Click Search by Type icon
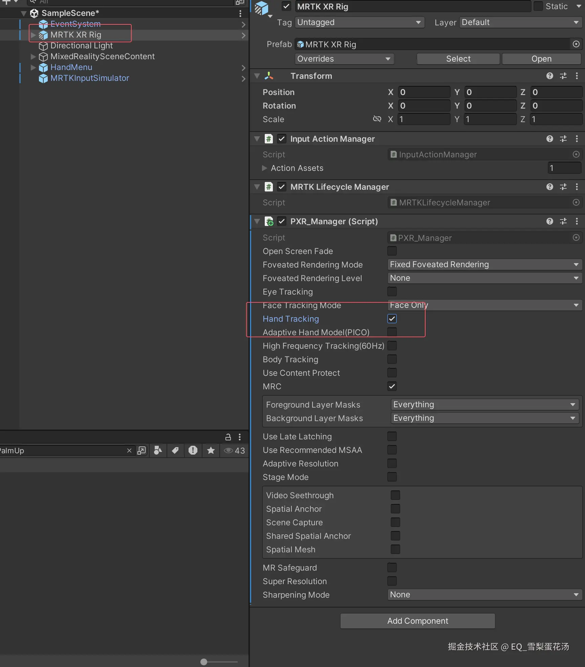This screenshot has width=585, height=667. (158, 451)
